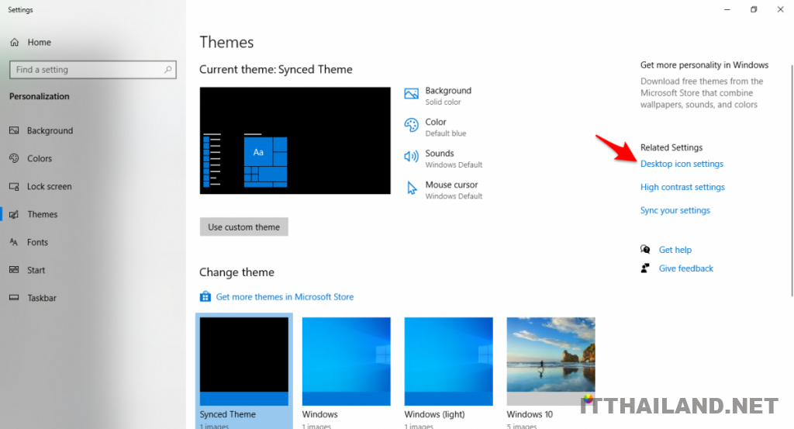
Task: Select the Windows (light) theme thumbnail
Action: [x=449, y=362]
